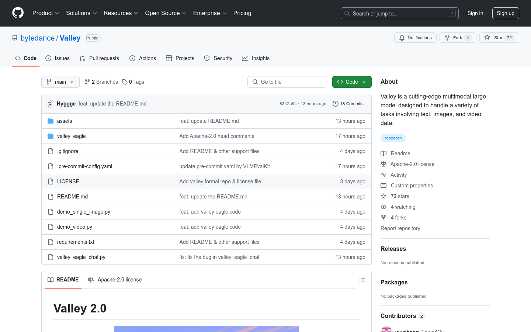
Task: Click the GitHub logo icon
Action: pos(18,13)
